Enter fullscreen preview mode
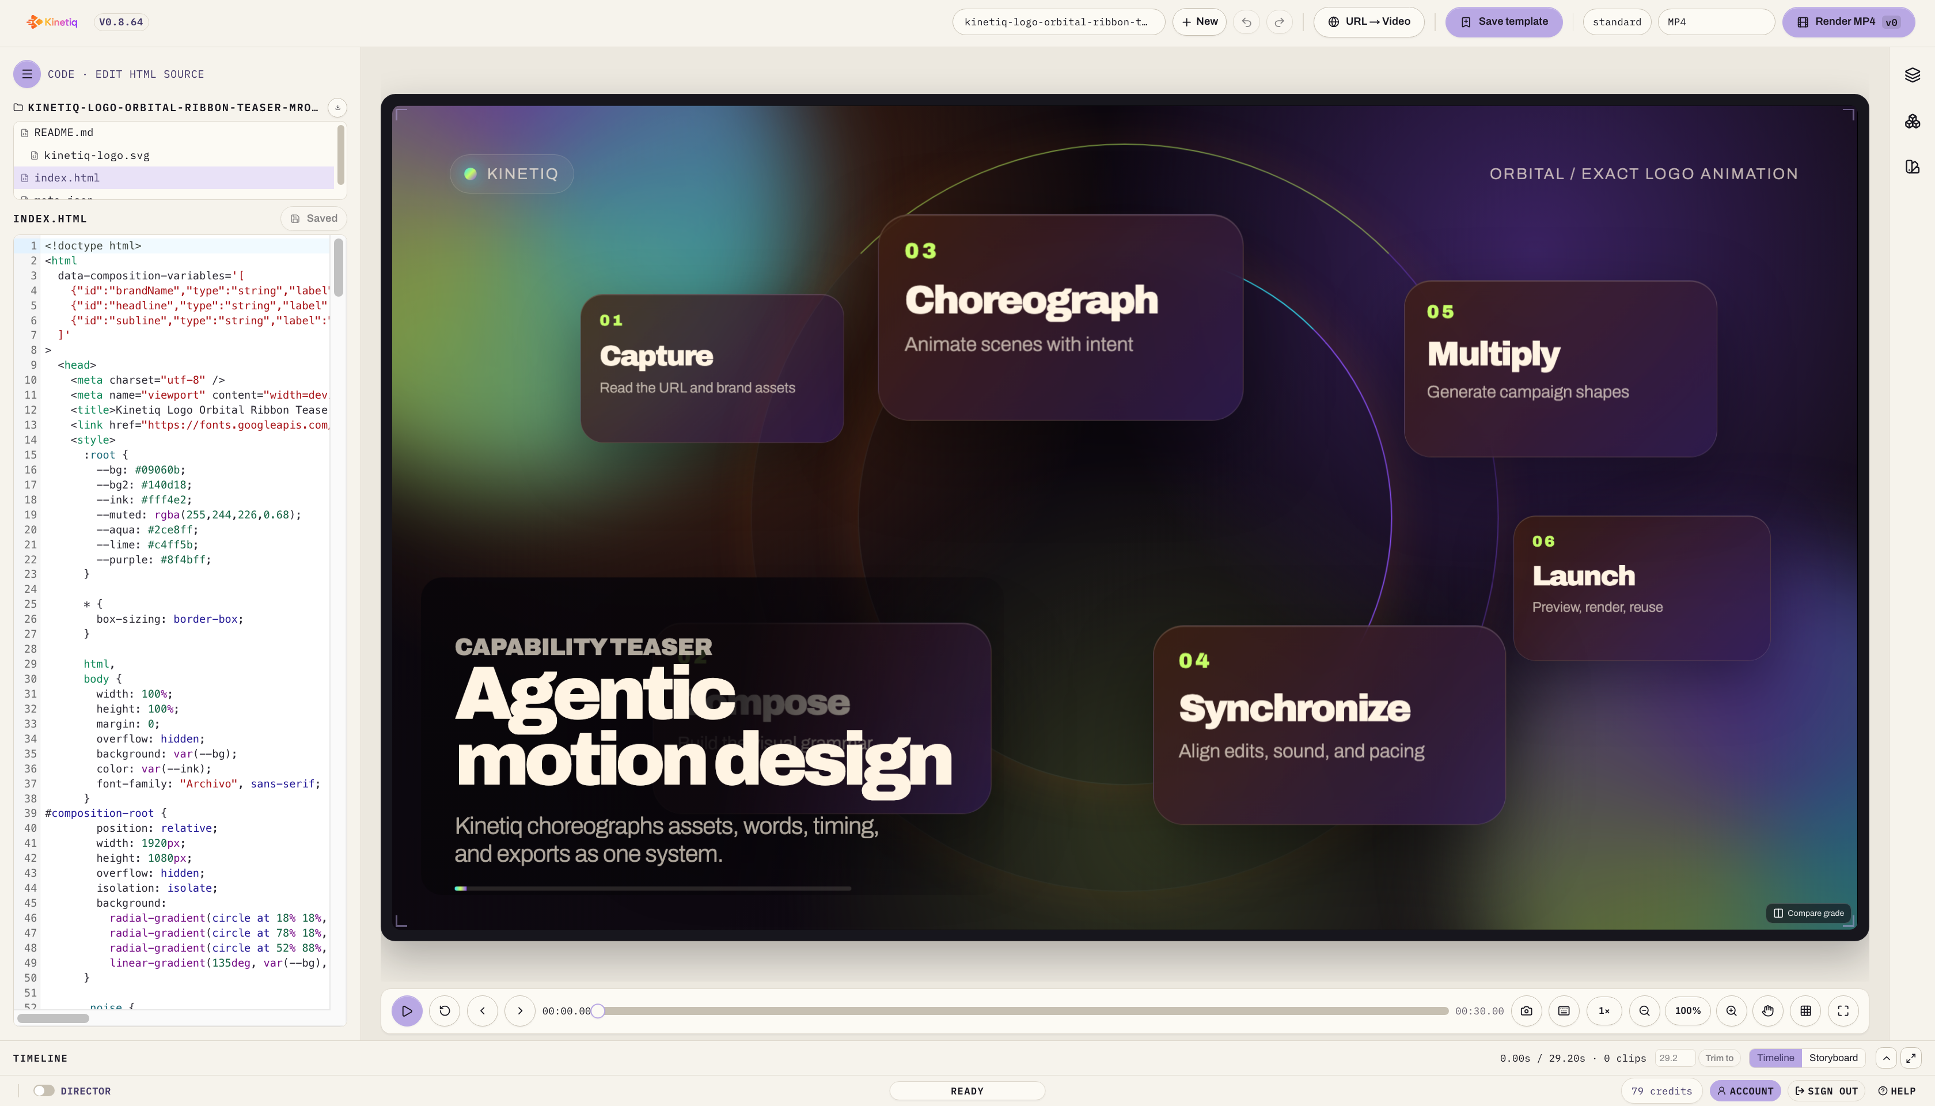This screenshot has height=1106, width=1935. [x=1843, y=1011]
